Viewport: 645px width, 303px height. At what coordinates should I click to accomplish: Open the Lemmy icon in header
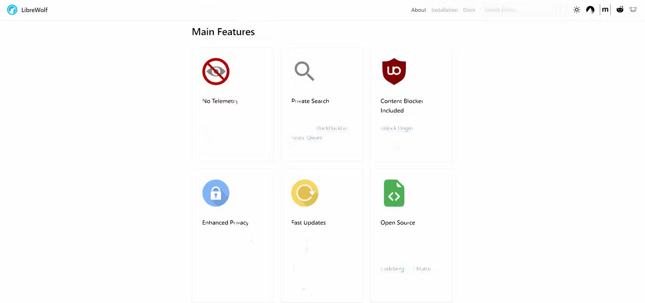pos(633,10)
